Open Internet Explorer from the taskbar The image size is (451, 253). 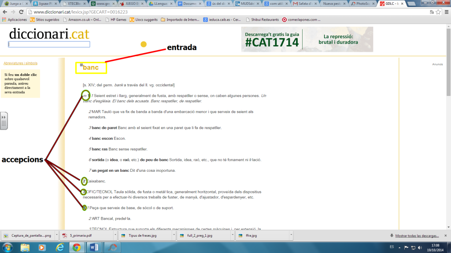(x=59, y=248)
